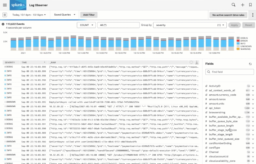Select the amount.units field
This screenshot has width=256, height=164.
[216, 104]
